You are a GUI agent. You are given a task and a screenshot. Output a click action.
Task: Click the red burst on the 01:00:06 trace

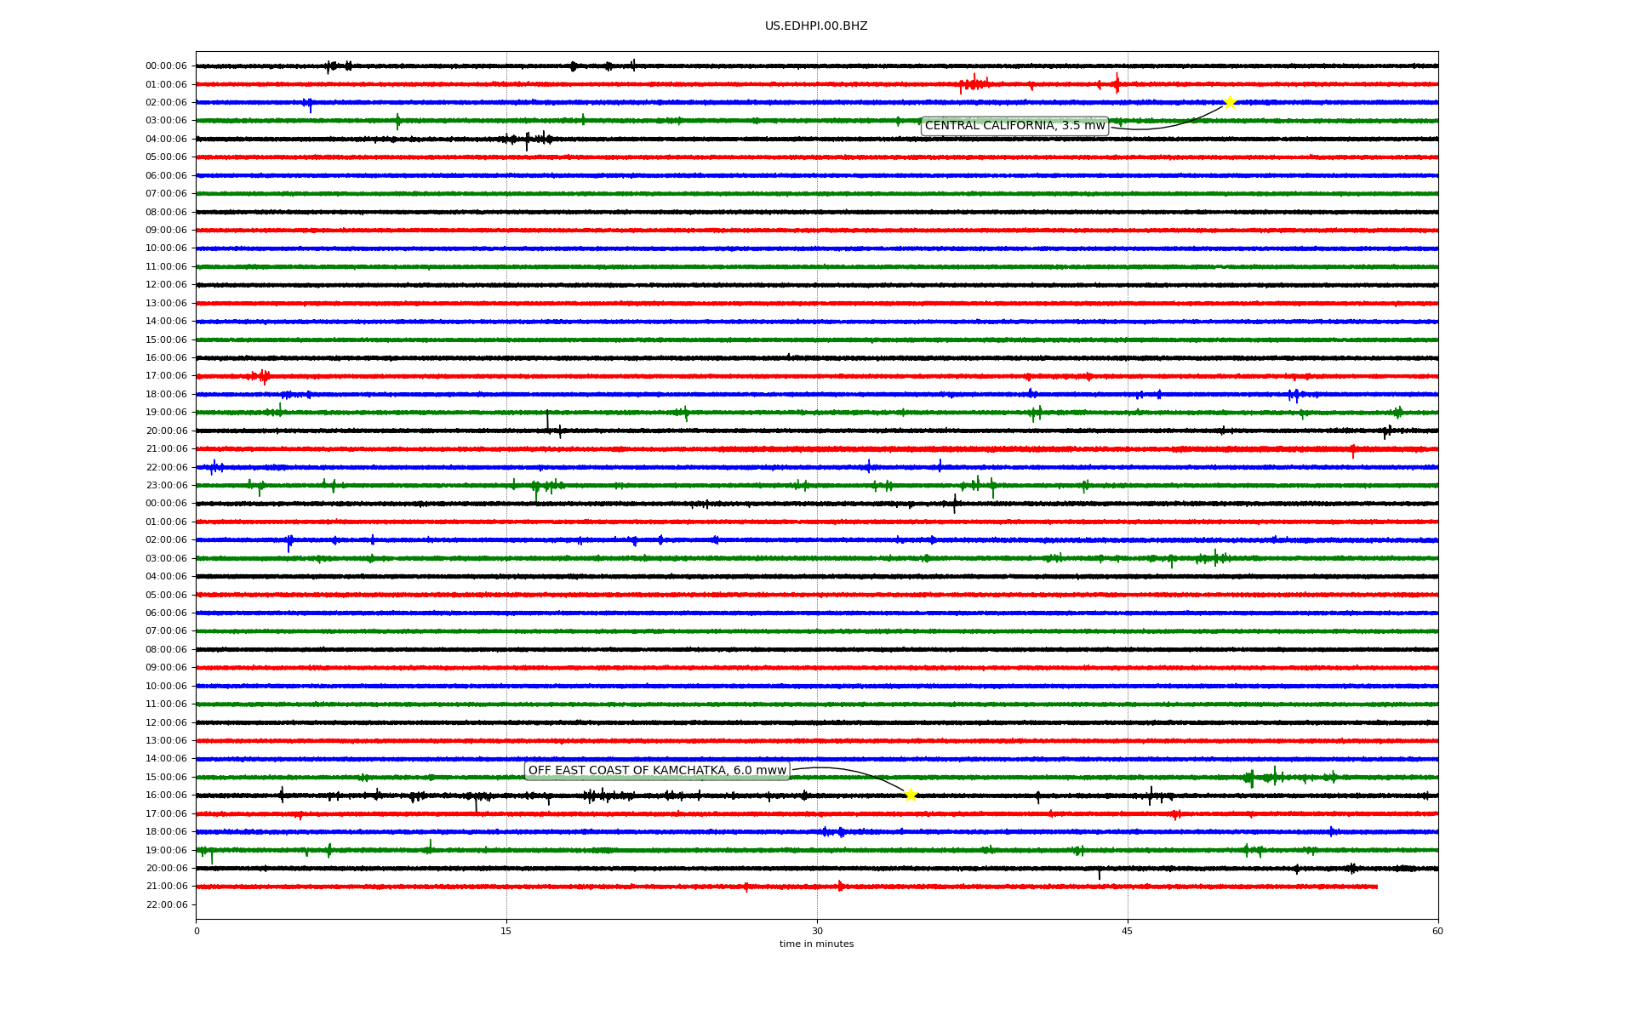[974, 83]
